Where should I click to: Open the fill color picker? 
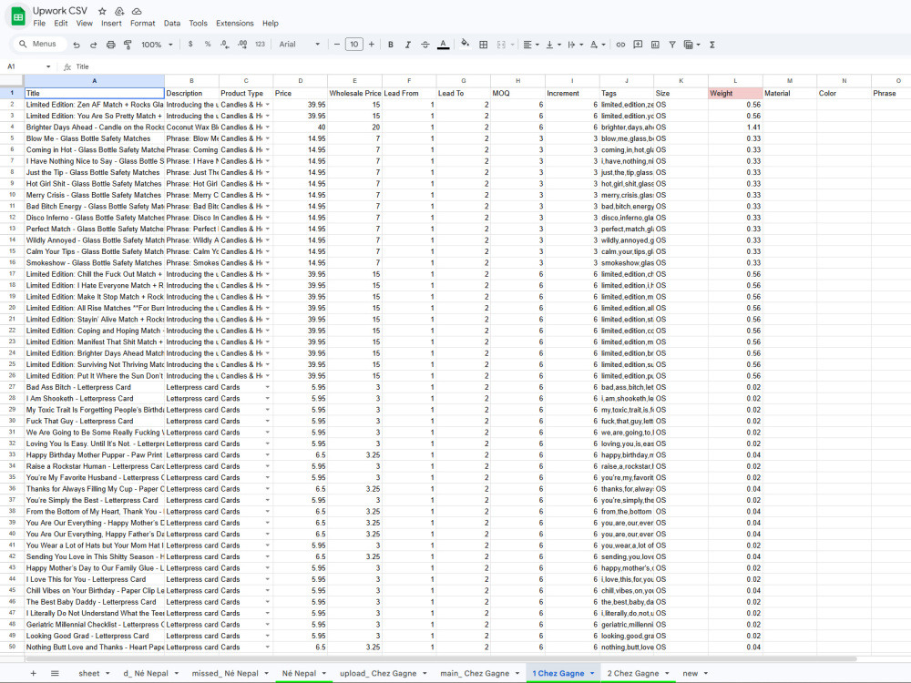coord(465,44)
